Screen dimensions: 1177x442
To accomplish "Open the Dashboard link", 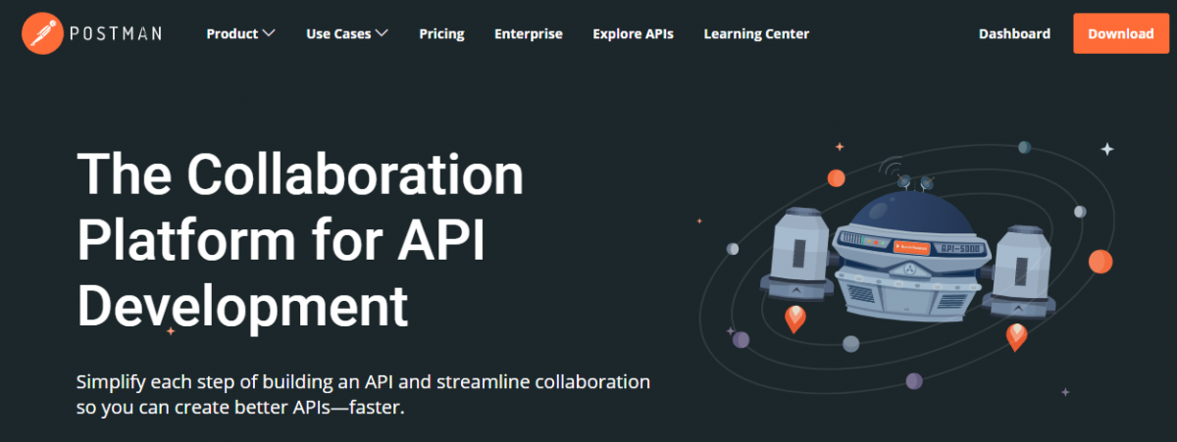I will 1014,33.
